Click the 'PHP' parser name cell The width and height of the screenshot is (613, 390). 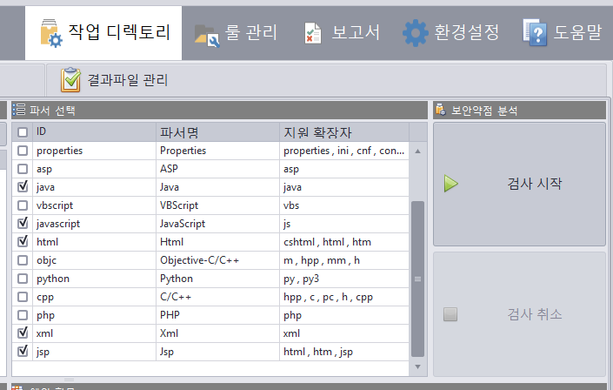pyautogui.click(x=217, y=315)
